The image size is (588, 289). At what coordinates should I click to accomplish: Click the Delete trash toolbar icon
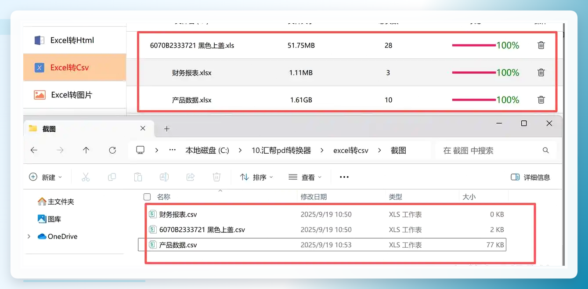tap(216, 177)
